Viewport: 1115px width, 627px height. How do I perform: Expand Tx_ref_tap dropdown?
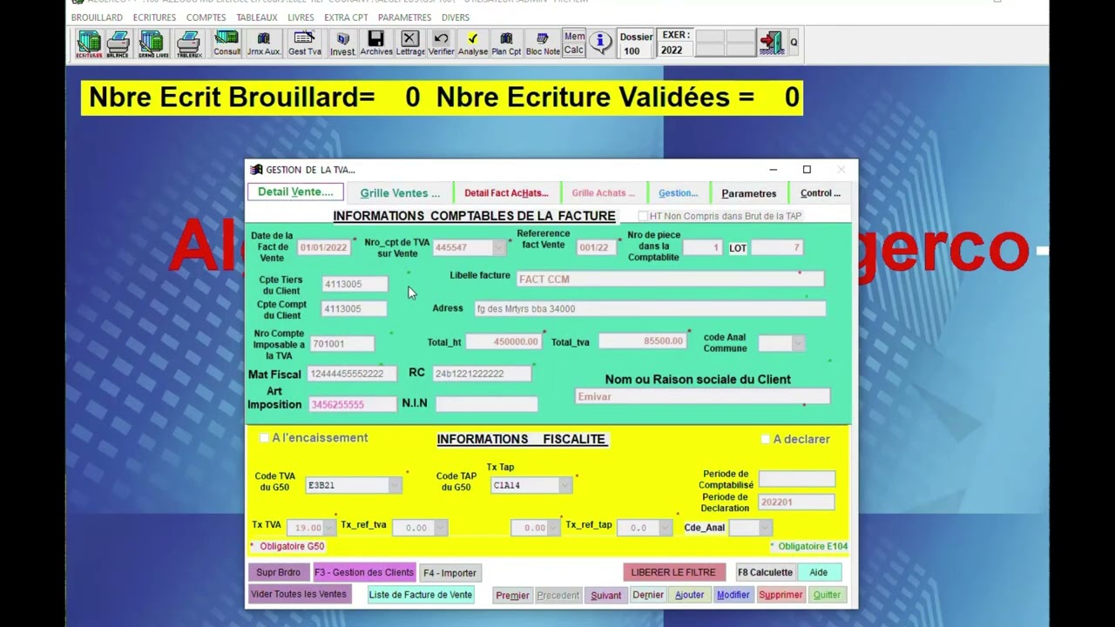[x=666, y=528]
